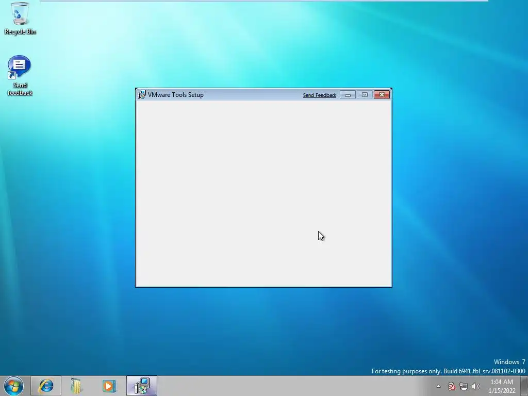Select the Send feedback desktop shortcut

coord(20,75)
